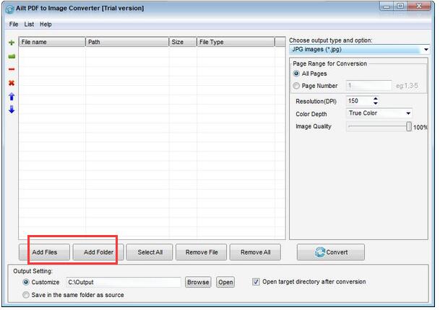Click the Page Number input field
Viewport: 440px width, 310px height.
[x=368, y=86]
